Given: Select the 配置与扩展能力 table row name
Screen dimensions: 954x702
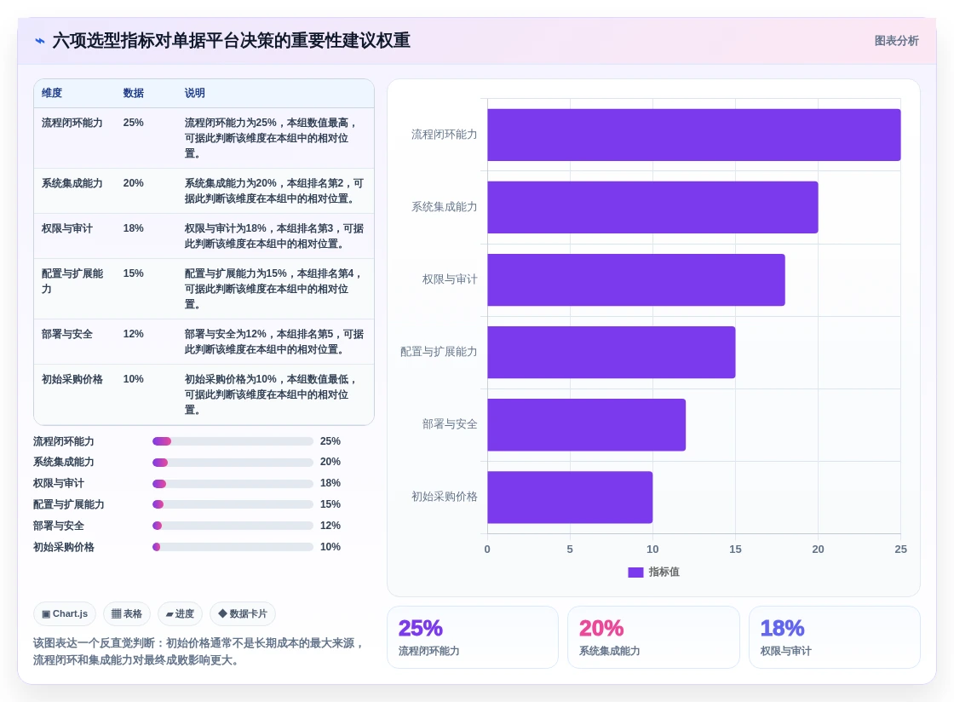Looking at the screenshot, I should 73,281.
